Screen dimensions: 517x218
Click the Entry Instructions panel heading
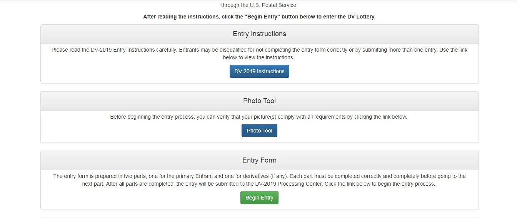[x=259, y=34]
